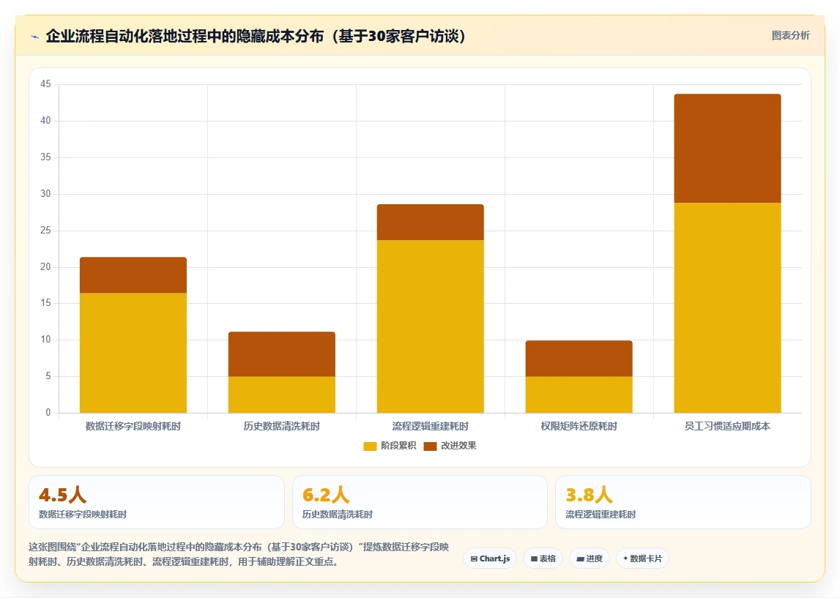Viewport: 840px width, 598px height.
Task: Click the y-axis tick label 5
Action: tap(48, 375)
